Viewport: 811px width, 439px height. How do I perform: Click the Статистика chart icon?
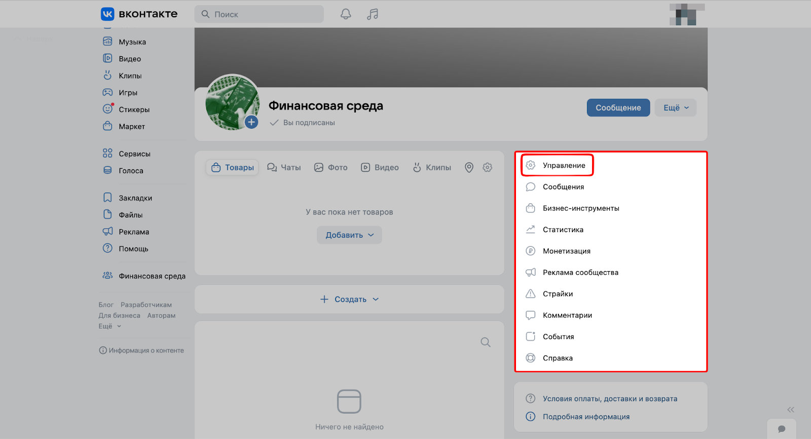coord(531,229)
